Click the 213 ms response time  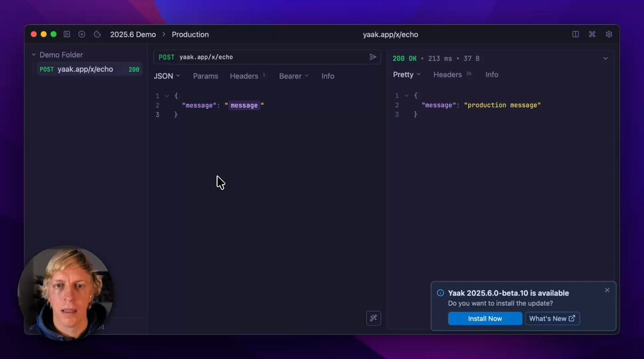tap(440, 58)
